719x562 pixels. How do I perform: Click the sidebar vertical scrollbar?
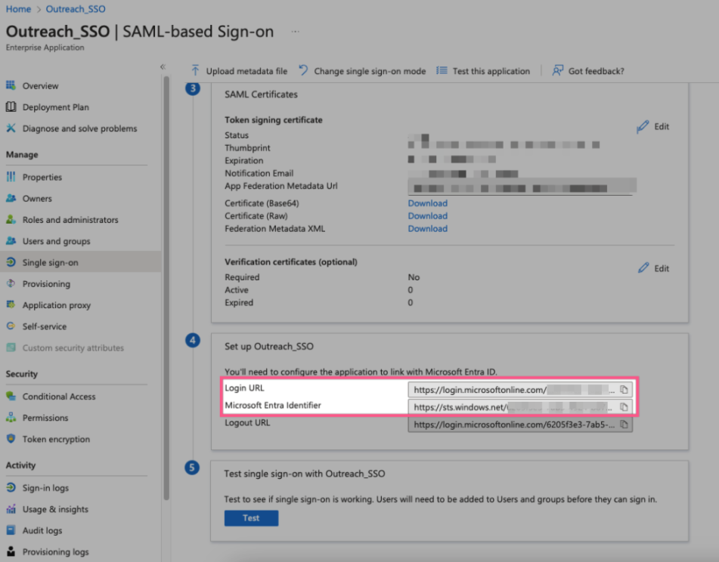click(166, 289)
